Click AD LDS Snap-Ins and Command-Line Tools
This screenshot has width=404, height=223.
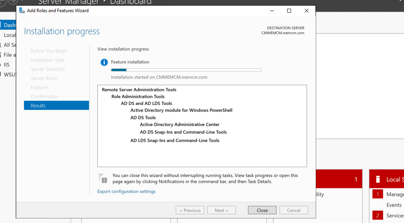175,141
